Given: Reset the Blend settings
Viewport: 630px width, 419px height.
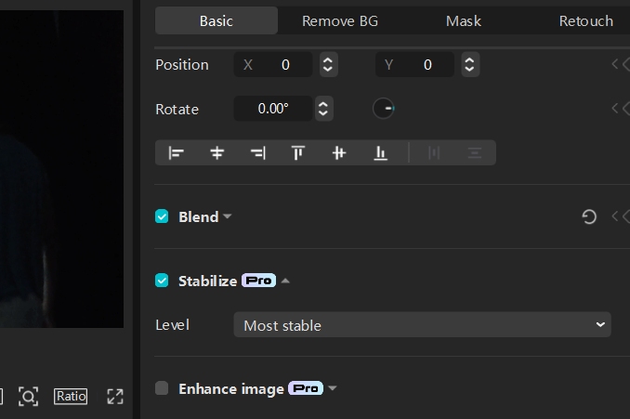Looking at the screenshot, I should 589,216.
